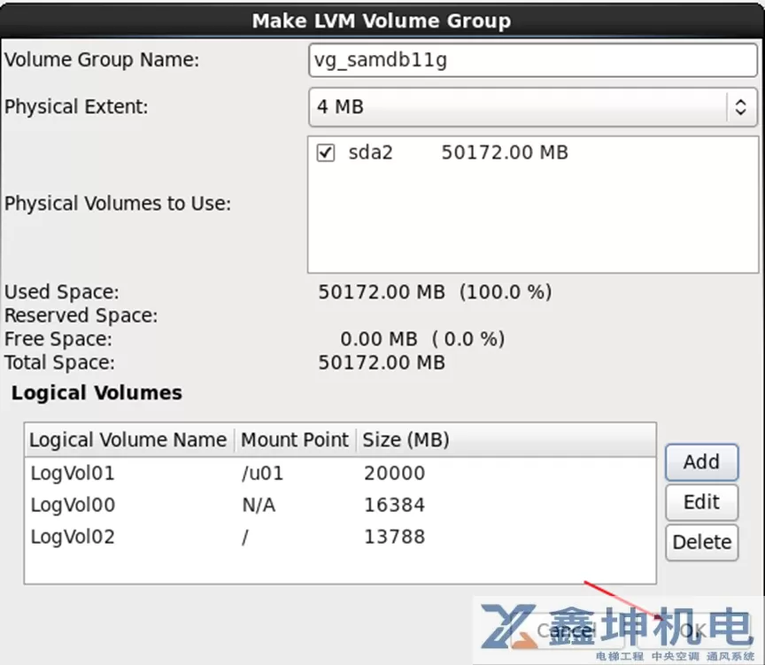Click the 13788 size value

[394, 537]
